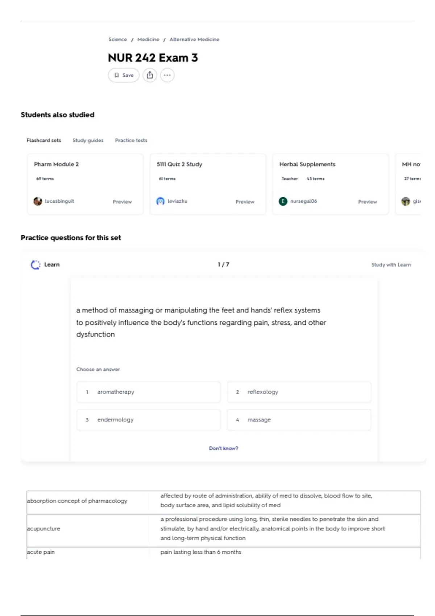
Task: Click leviazhu's avatar icon
Action: [160, 201]
